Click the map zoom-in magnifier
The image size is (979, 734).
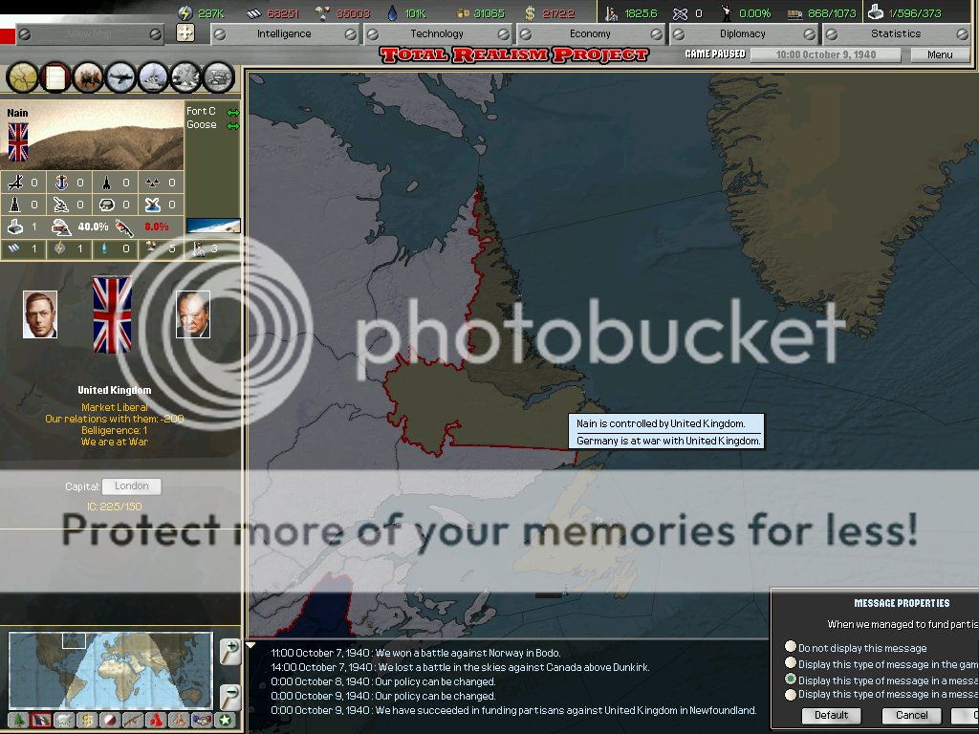pyautogui.click(x=229, y=651)
